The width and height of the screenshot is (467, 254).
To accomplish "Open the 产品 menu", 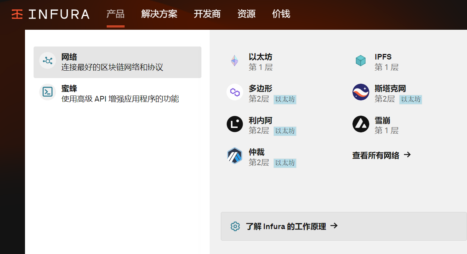I will click(116, 14).
